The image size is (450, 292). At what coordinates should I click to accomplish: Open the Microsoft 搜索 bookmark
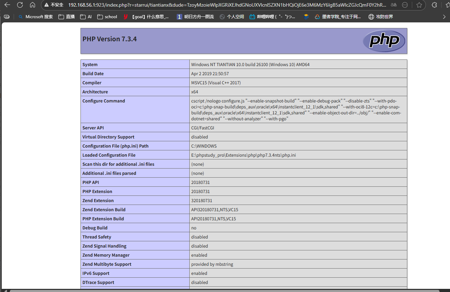pyautogui.click(x=35, y=16)
